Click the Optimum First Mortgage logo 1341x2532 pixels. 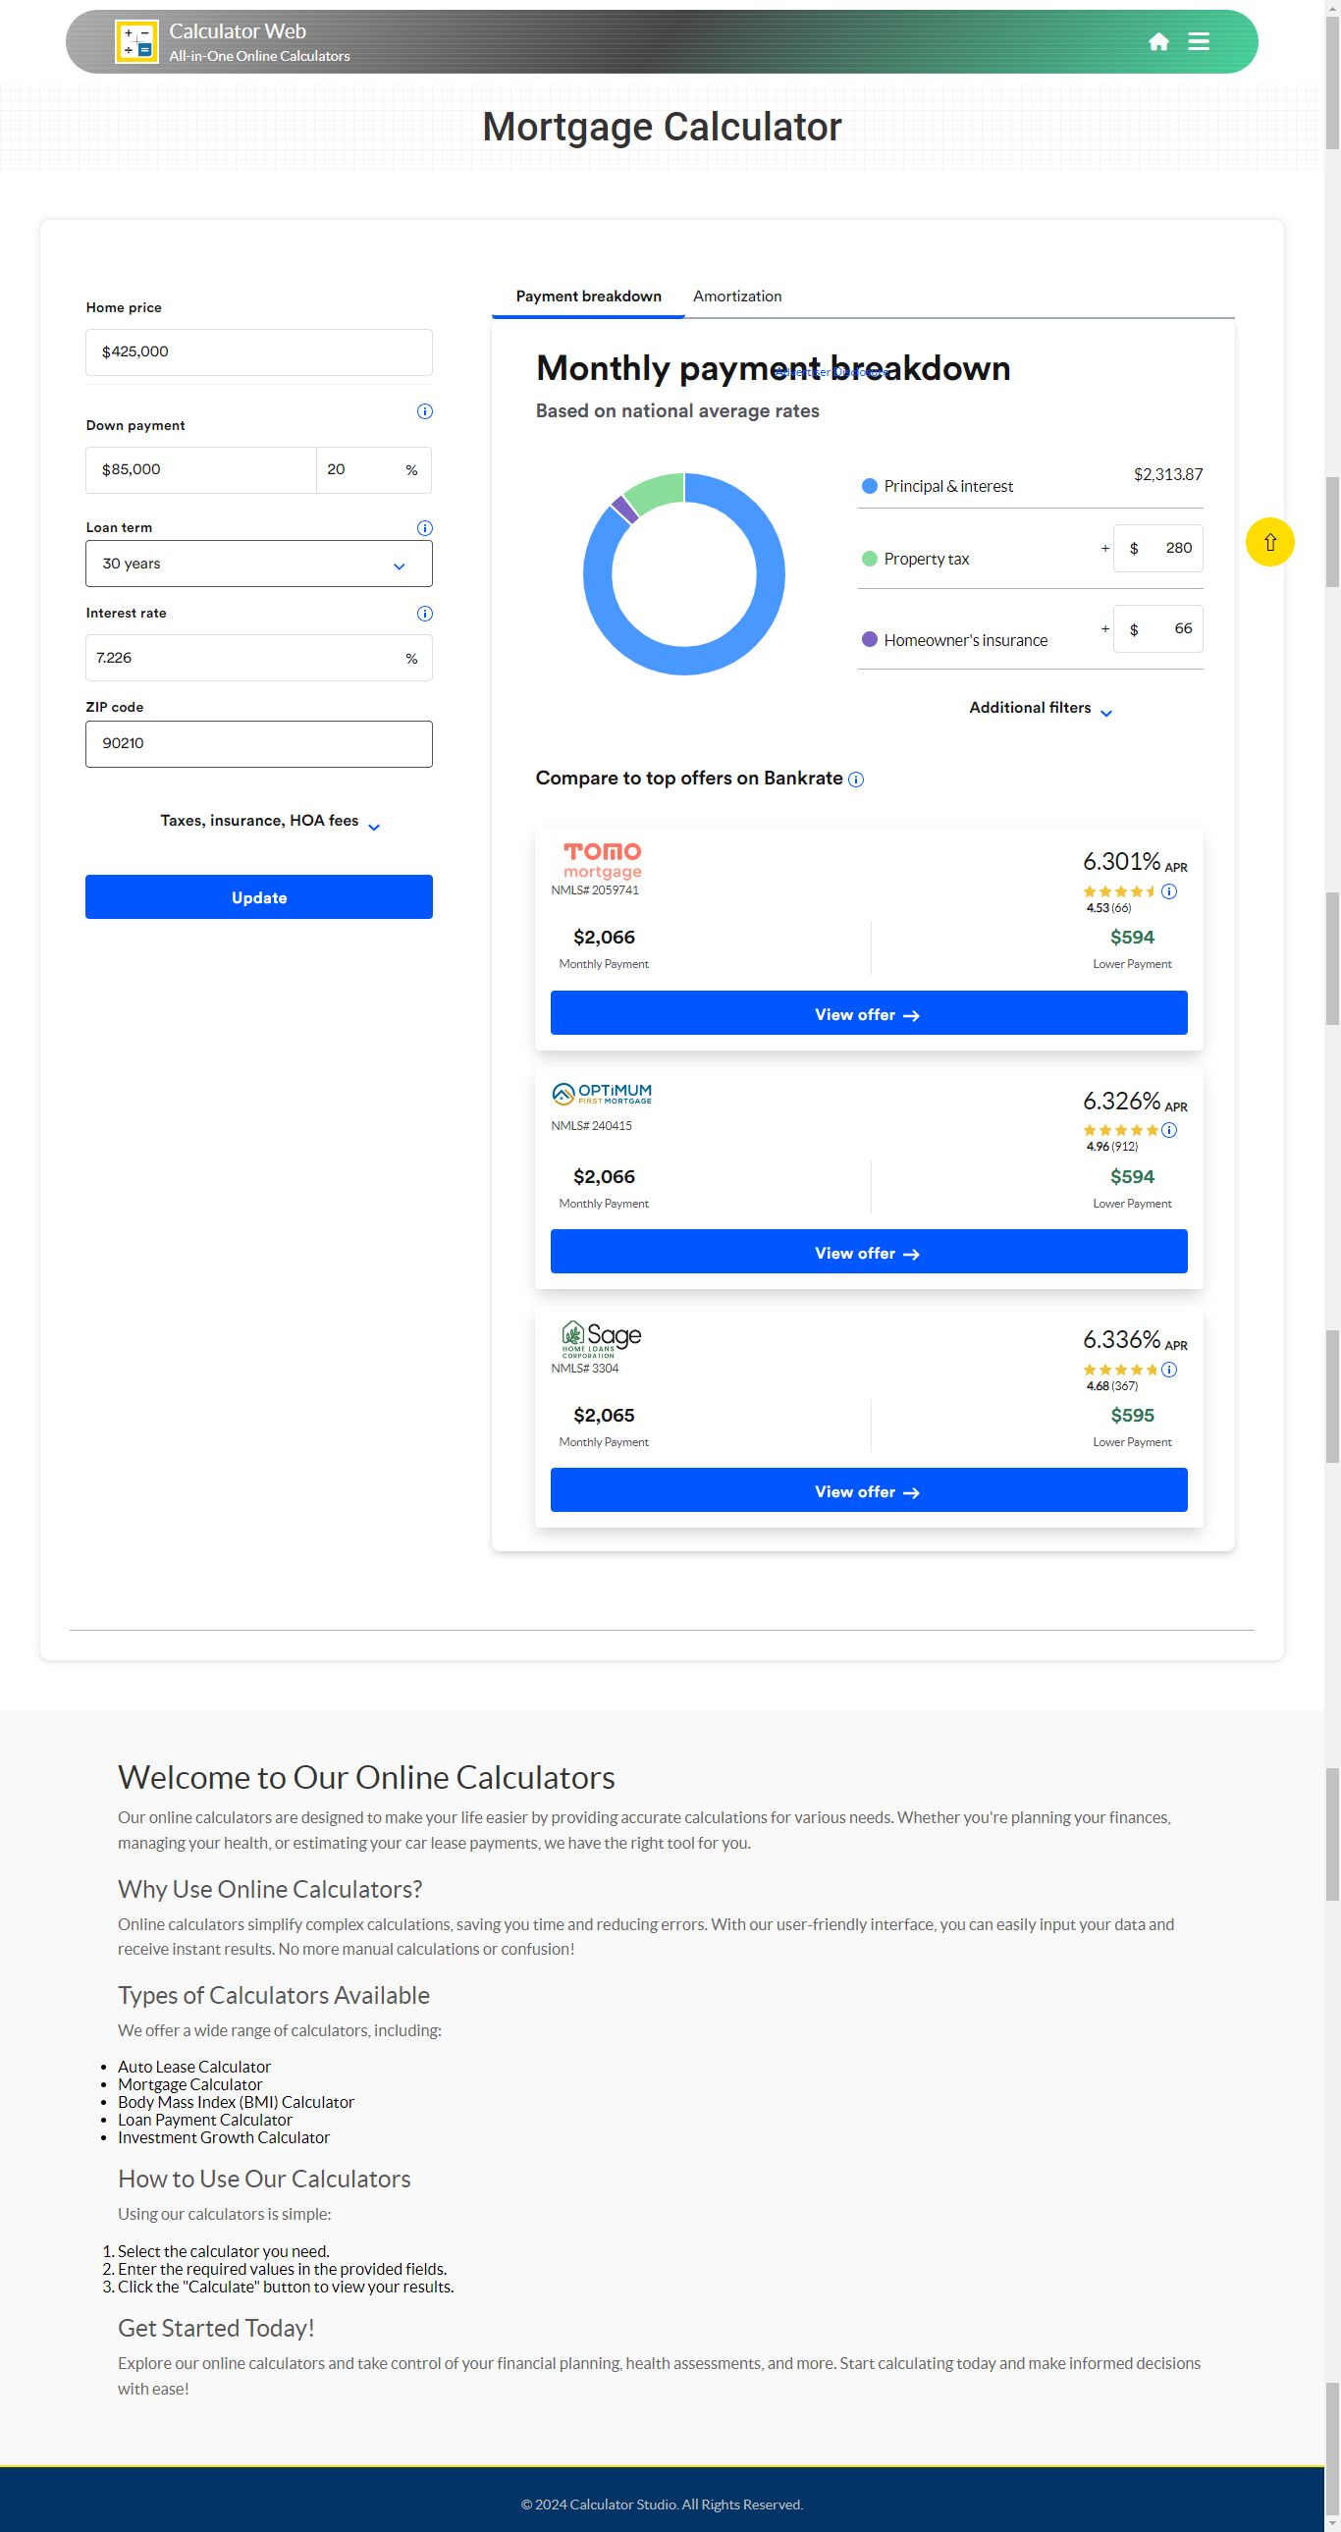click(602, 1093)
